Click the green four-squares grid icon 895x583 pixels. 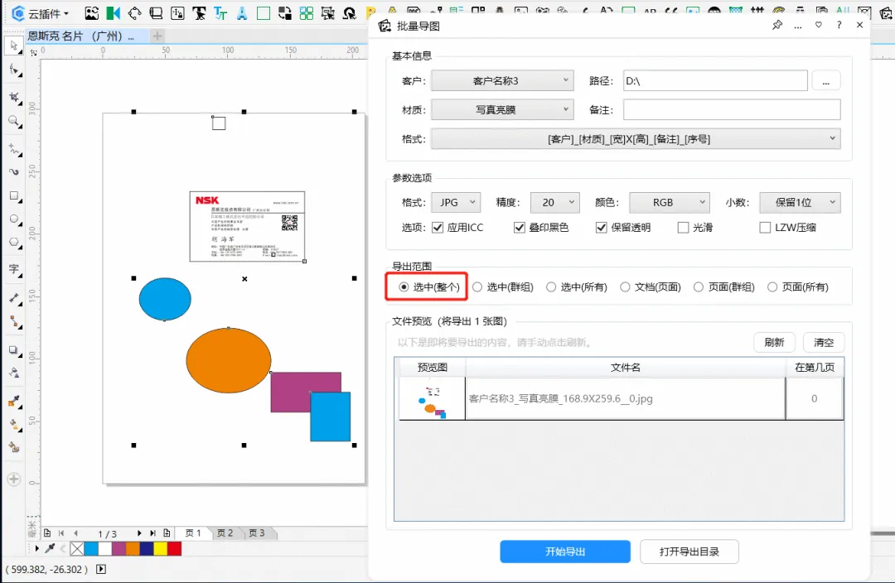click(x=307, y=12)
